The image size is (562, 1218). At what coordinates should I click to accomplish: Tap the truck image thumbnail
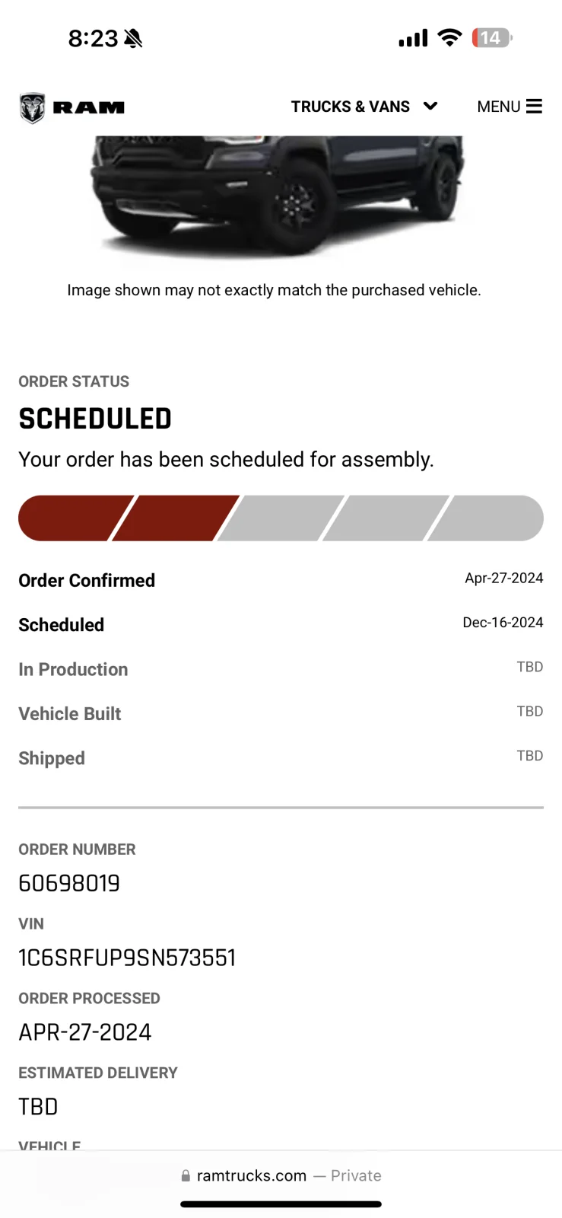278,196
